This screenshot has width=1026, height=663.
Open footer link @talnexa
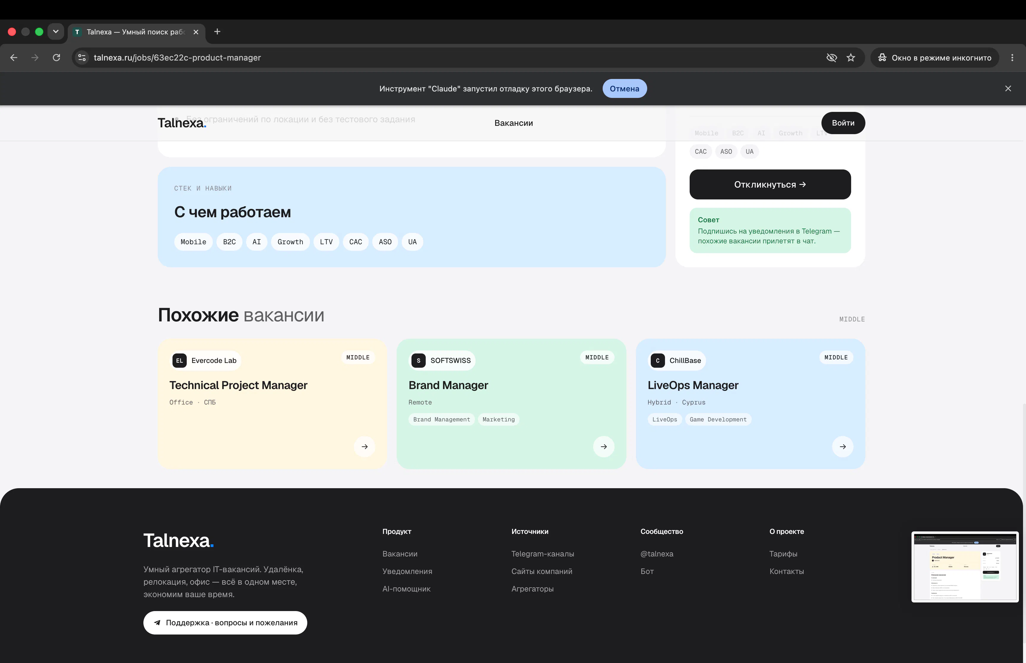click(x=657, y=554)
